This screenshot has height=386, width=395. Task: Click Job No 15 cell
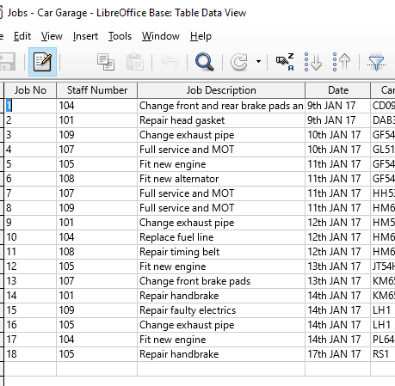(30, 310)
